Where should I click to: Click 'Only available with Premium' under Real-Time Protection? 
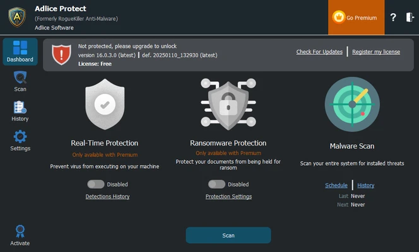105,155
